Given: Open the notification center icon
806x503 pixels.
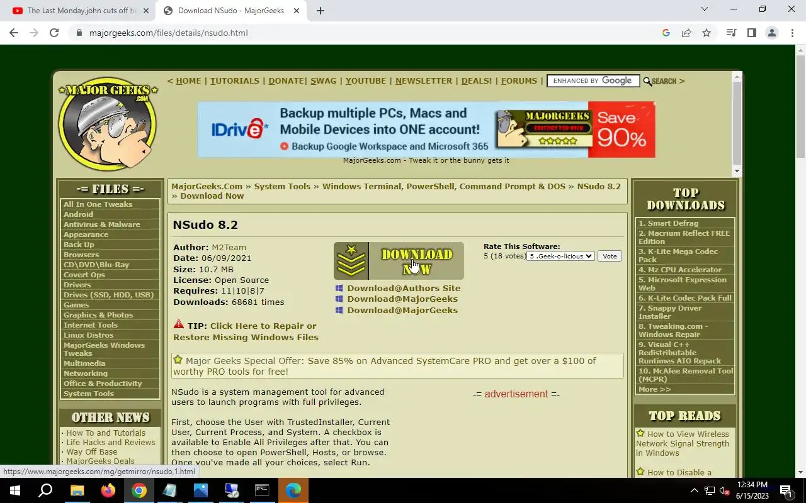Looking at the screenshot, I should [x=786, y=490].
